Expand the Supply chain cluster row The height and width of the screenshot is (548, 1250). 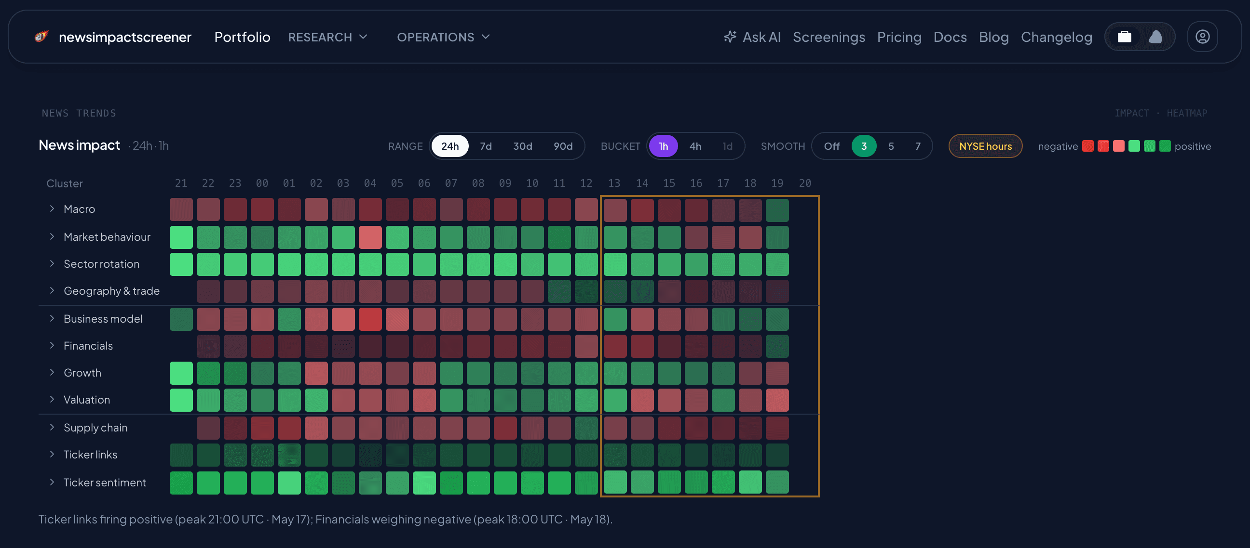[x=52, y=427]
